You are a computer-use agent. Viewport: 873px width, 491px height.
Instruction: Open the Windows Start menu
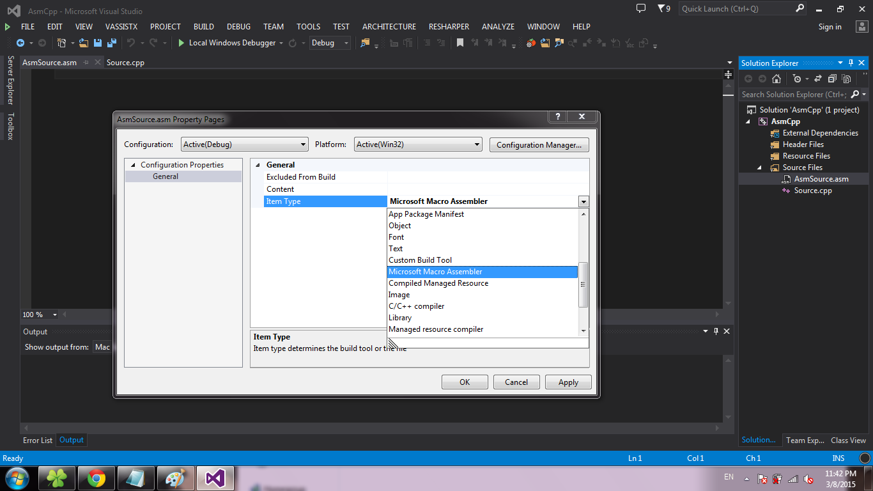click(17, 478)
